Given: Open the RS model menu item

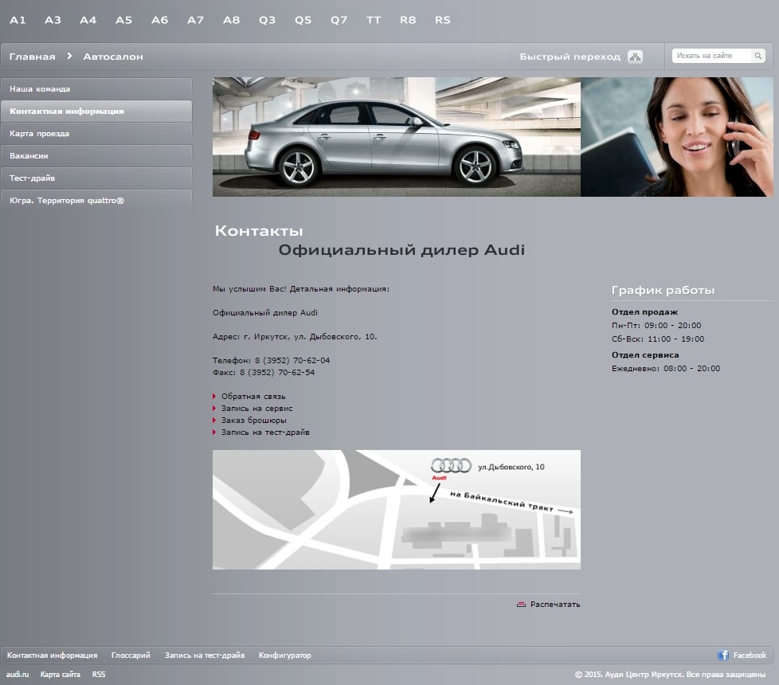Looking at the screenshot, I should click(x=443, y=21).
